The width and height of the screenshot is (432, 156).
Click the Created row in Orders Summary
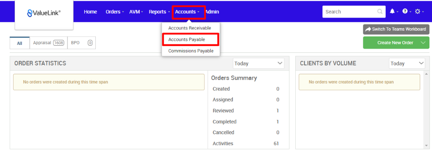pos(246,89)
